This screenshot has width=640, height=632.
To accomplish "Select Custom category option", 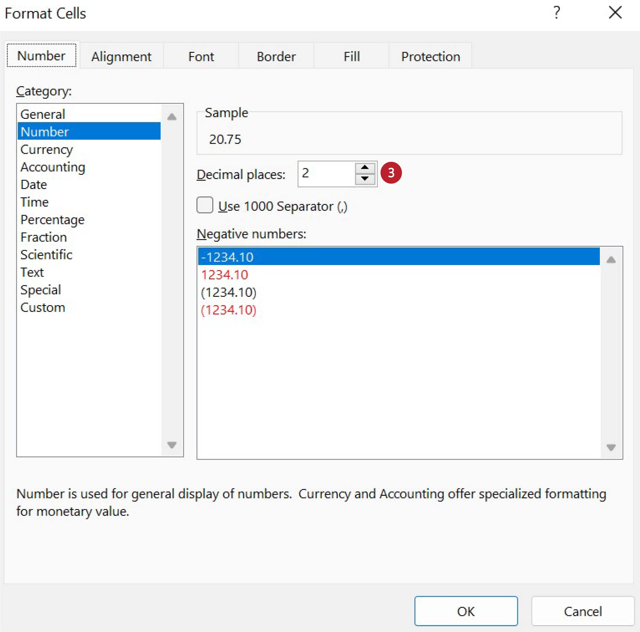I will (x=43, y=308).
